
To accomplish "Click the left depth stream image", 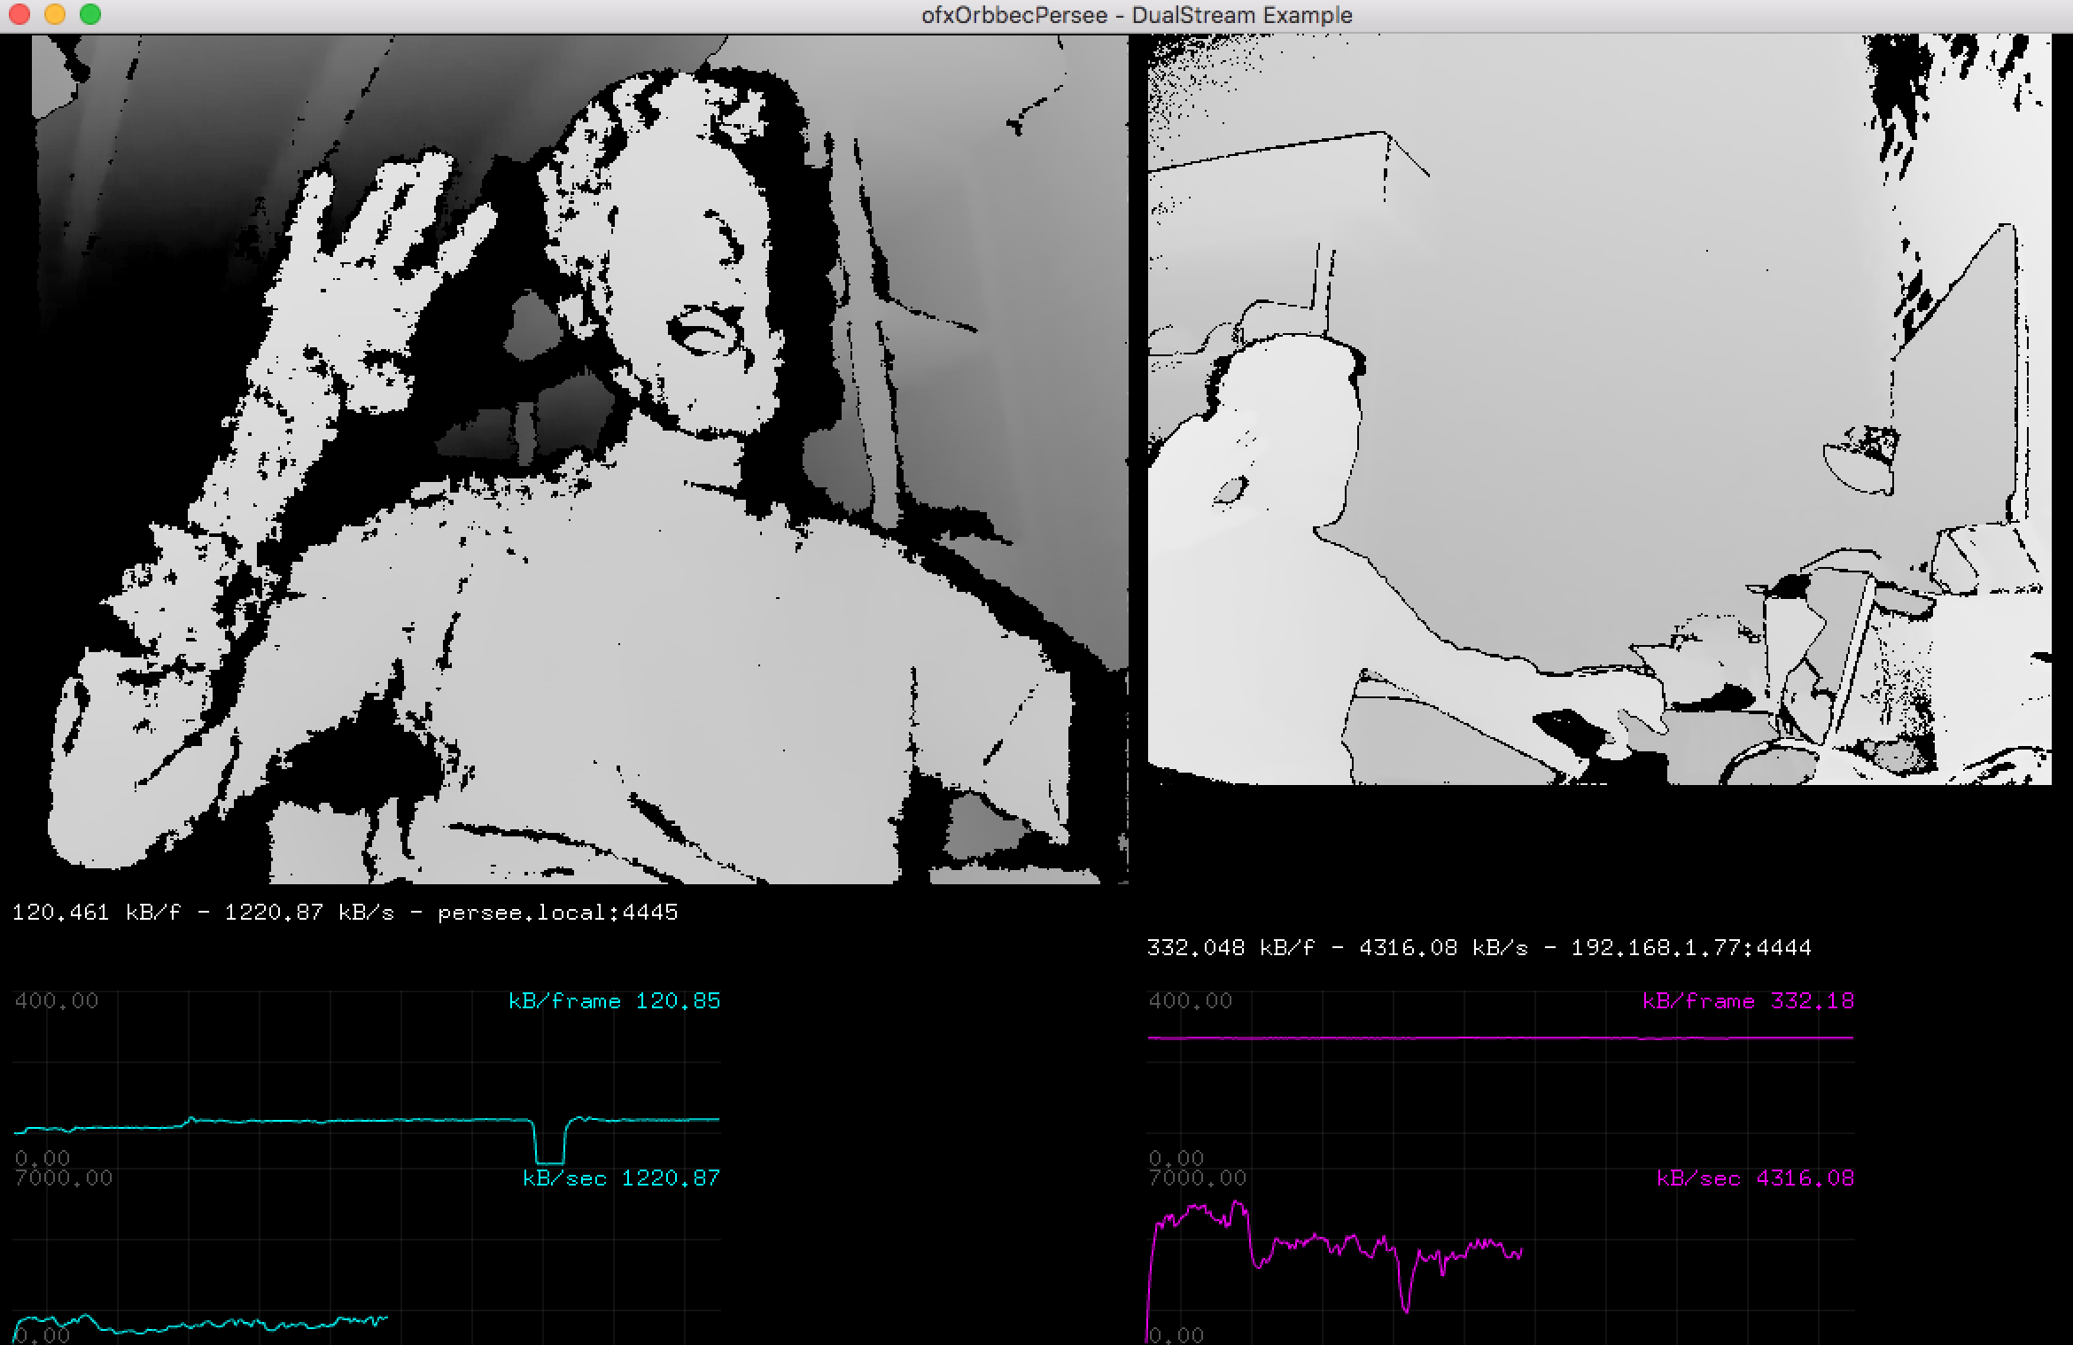I will click(x=580, y=460).
